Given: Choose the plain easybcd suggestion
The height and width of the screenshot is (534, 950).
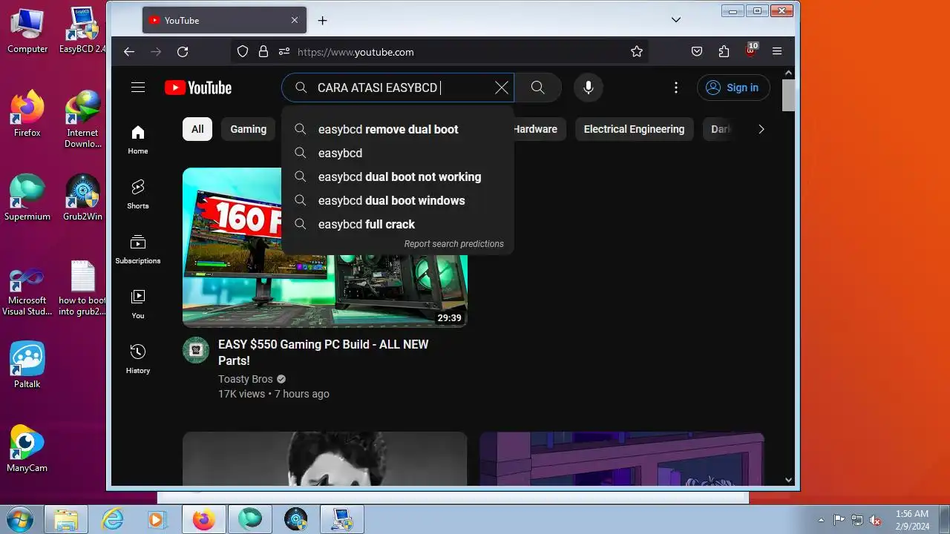Looking at the screenshot, I should coord(398,153).
